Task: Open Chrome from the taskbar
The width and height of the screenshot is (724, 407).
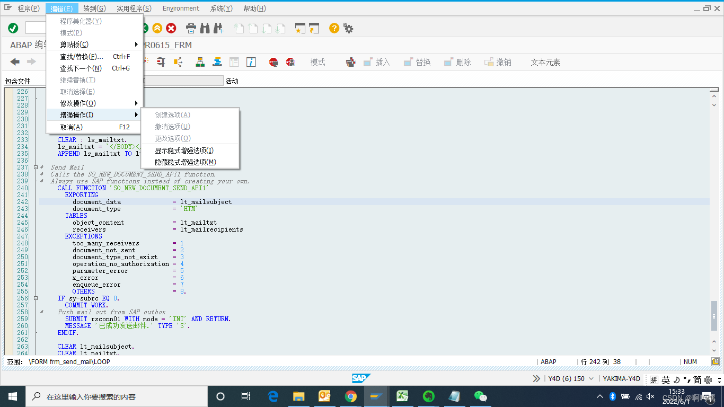Action: (351, 396)
